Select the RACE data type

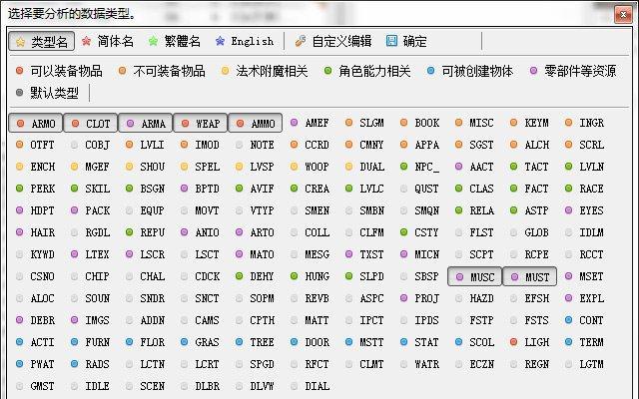coord(585,189)
